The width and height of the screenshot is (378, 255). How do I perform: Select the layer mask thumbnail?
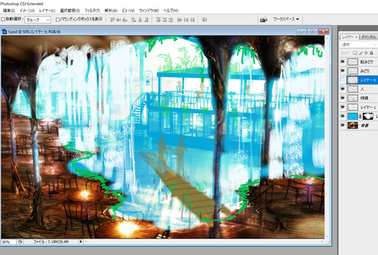368,116
